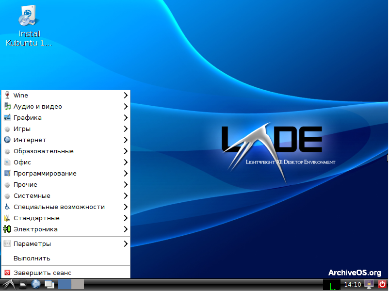This screenshot has width=389, height=291.
Task: Click the Офис menu label
Action: tap(22, 162)
